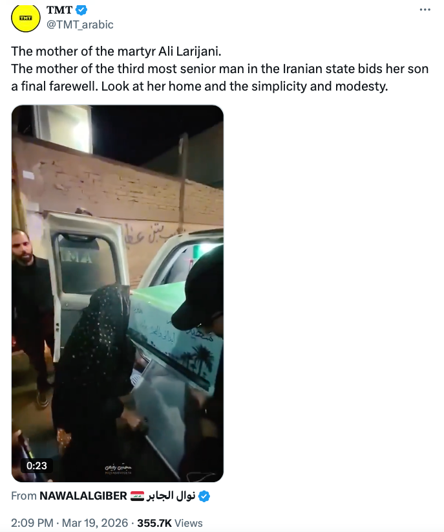Viewport: 444px width, 532px height.
Task: Play the embedded video of the farewell
Action: 118,293
